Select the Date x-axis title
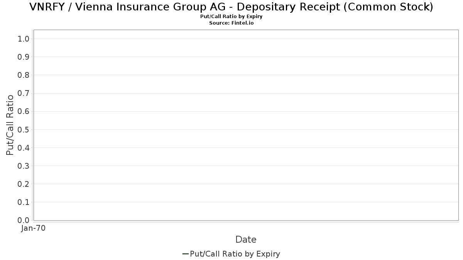463x260 pixels. click(x=246, y=240)
